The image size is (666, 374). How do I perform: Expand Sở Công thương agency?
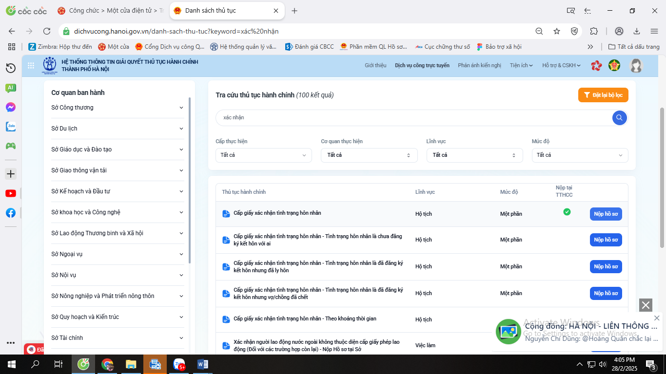118,108
